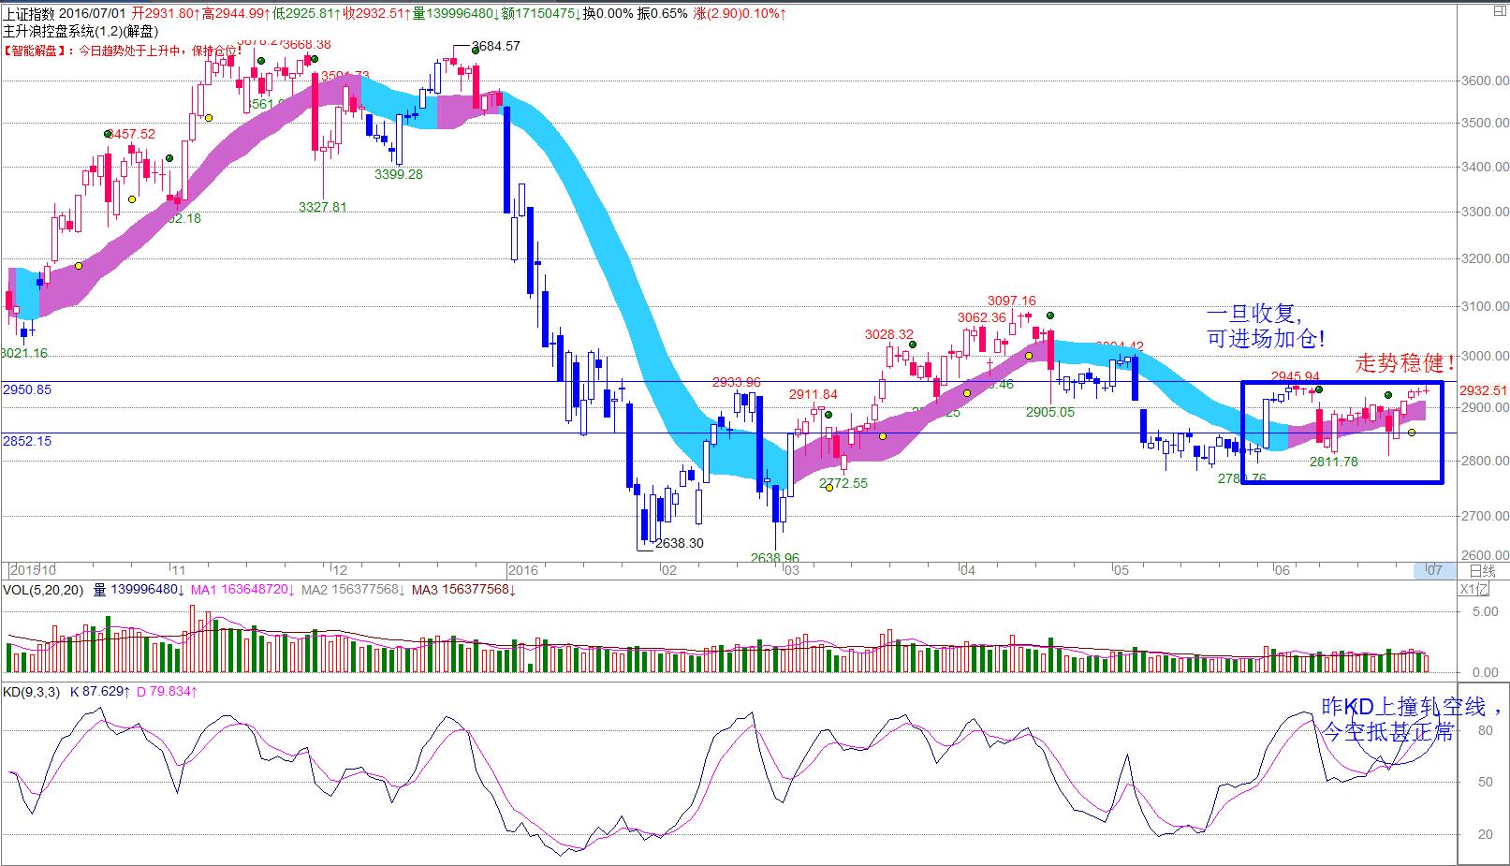Click the 2950.85 horizontal line price label
This screenshot has height=866, width=1510.
[27, 389]
